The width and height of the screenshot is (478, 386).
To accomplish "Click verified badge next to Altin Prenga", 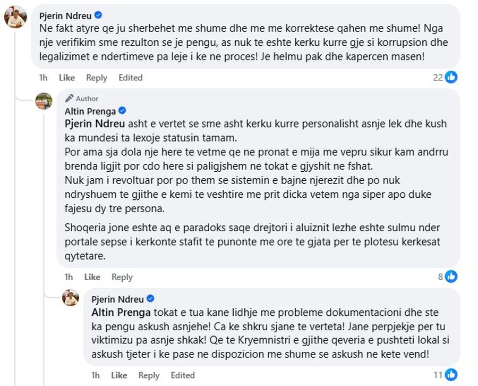I will [x=122, y=111].
